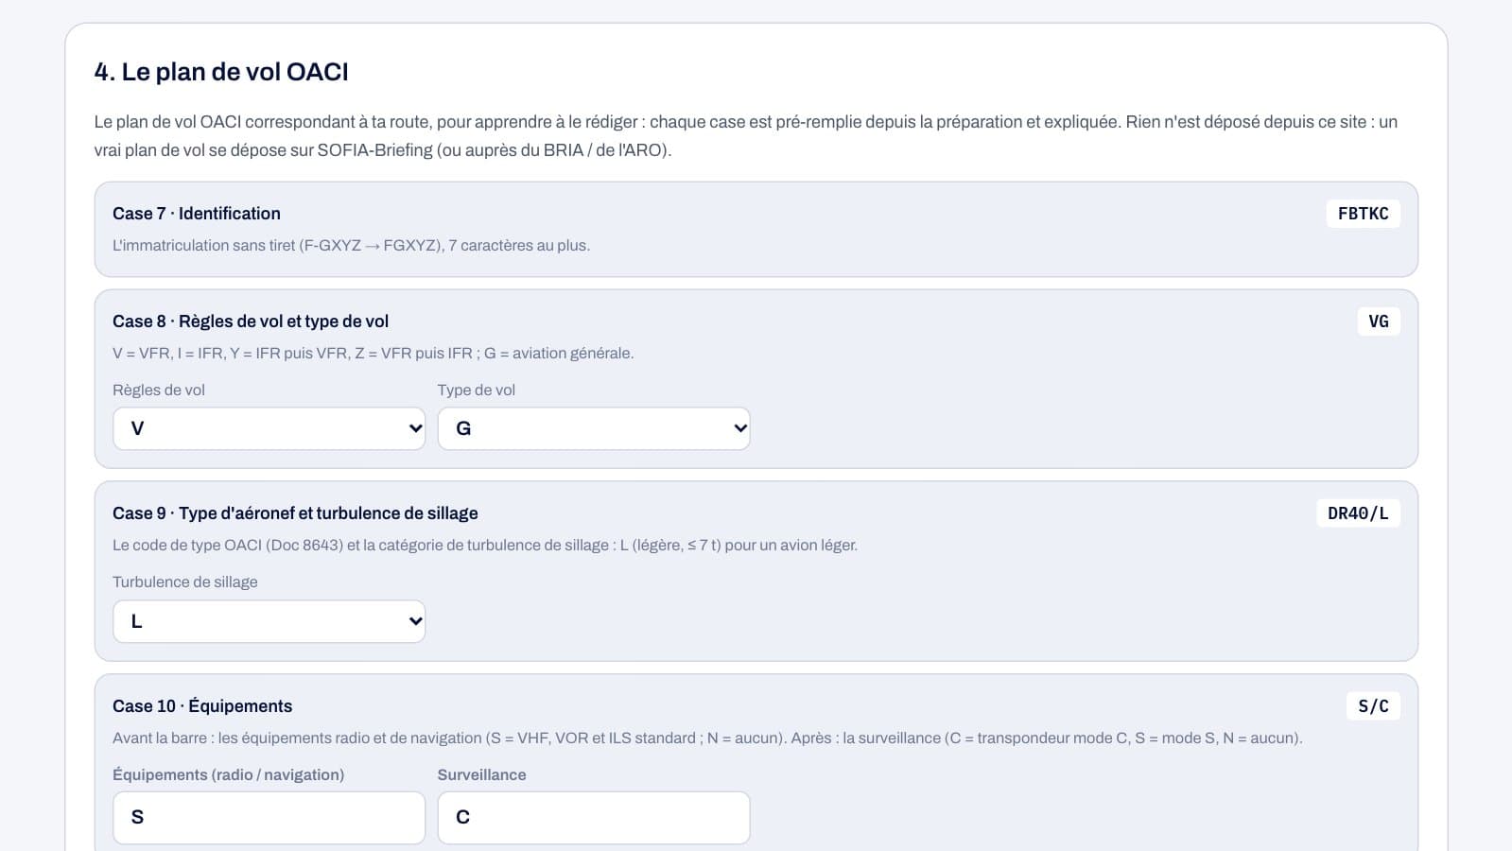Click the Surveillance field label
This screenshot has height=851, width=1512.
pyautogui.click(x=481, y=775)
